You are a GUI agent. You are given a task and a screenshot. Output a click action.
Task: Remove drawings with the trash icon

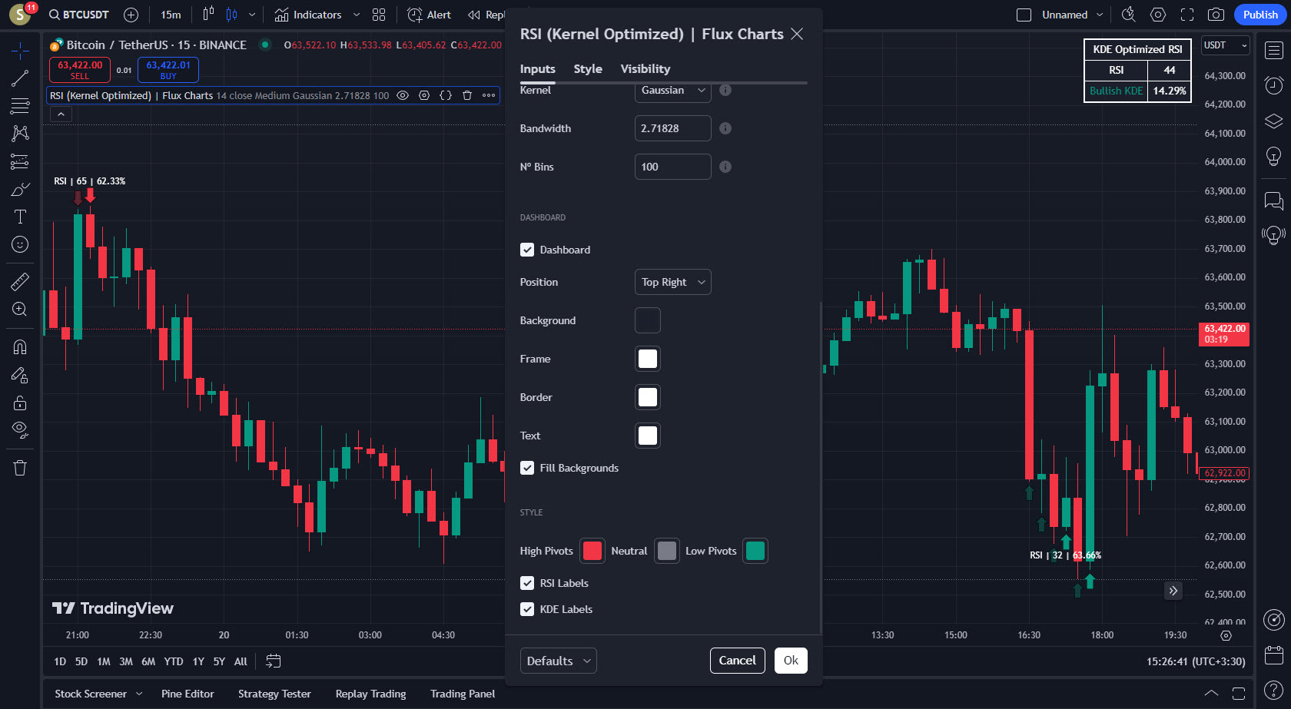[19, 467]
